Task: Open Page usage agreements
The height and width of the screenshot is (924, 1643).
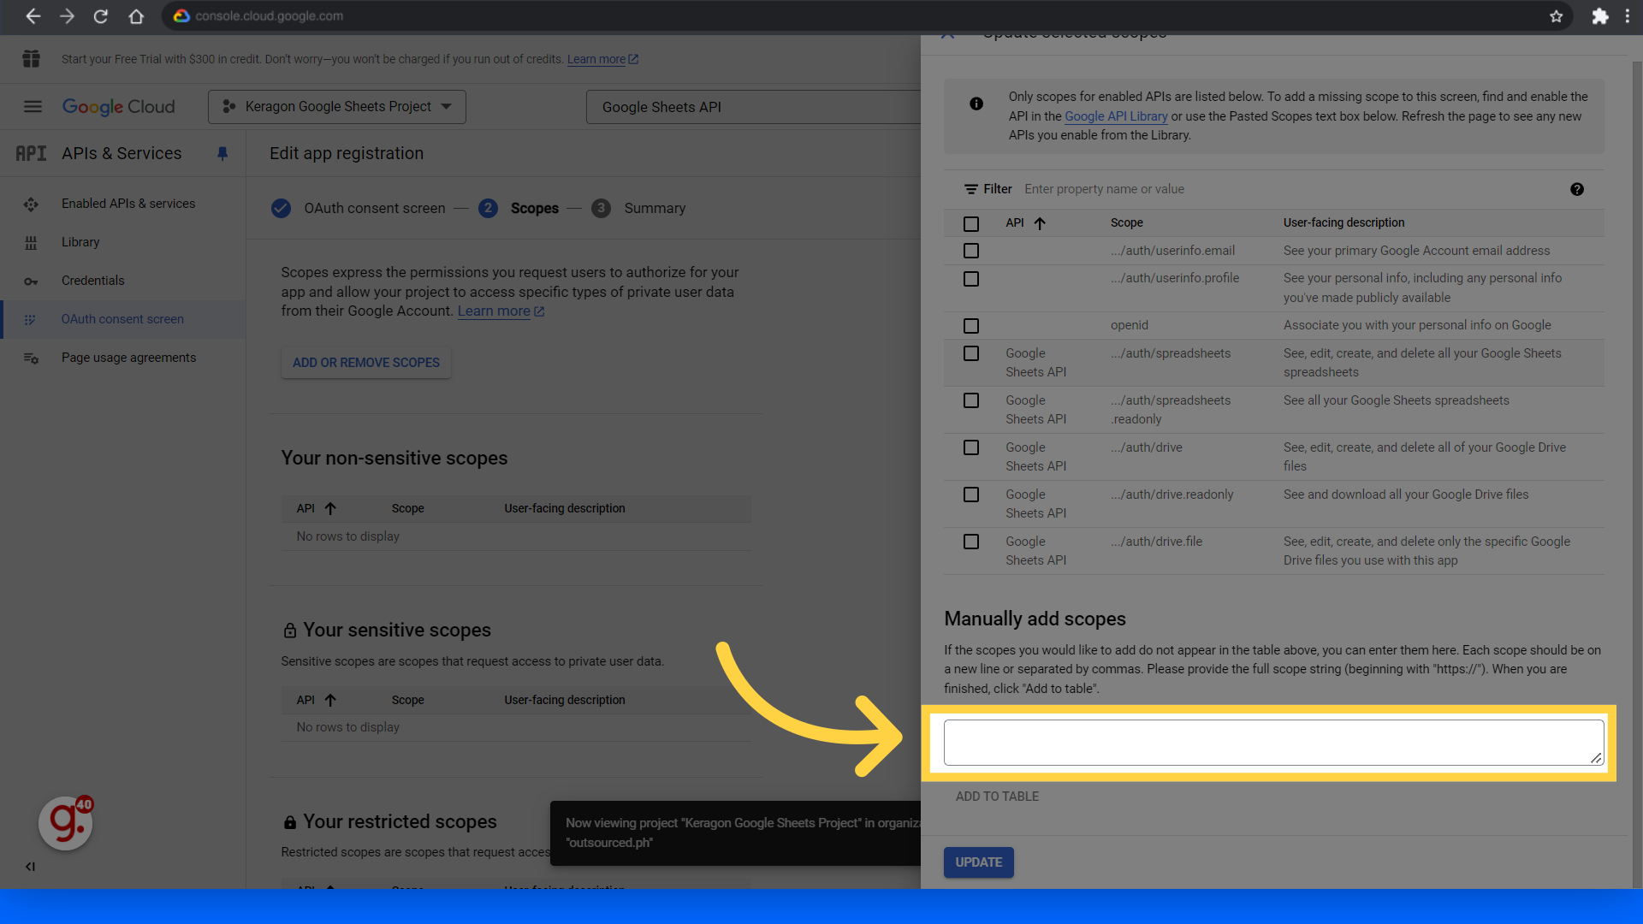Action: [128, 358]
